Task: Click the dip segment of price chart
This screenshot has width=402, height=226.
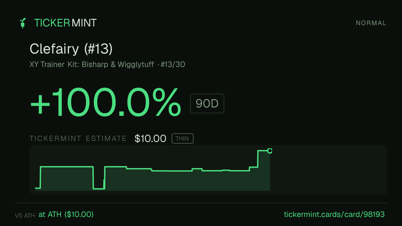Action: click(x=99, y=189)
